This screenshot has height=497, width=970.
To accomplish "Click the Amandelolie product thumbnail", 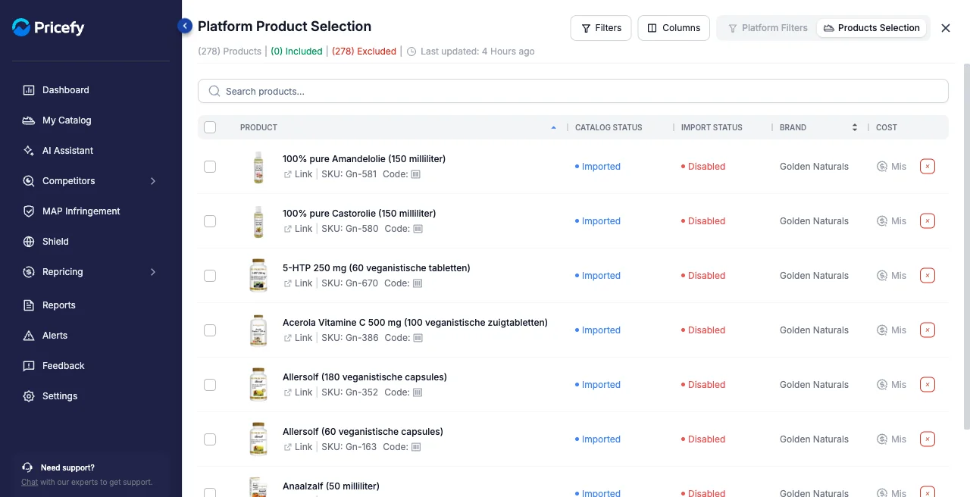I will click(x=258, y=167).
